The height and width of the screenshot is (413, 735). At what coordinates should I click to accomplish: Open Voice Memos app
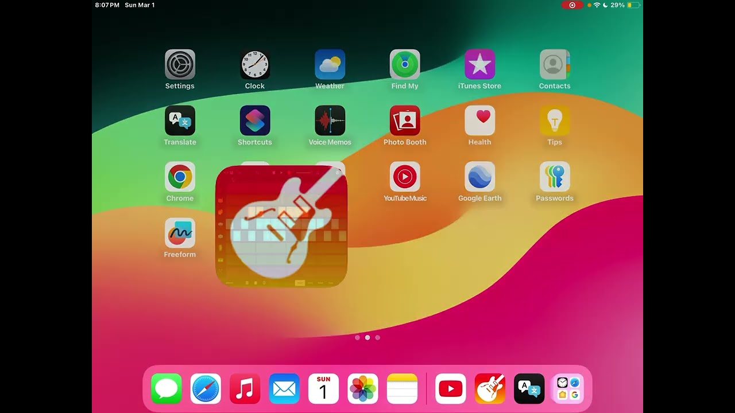click(x=330, y=120)
